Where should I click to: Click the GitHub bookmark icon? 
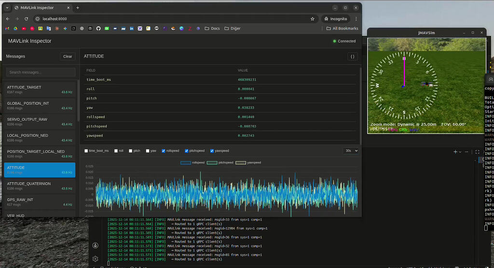pyautogui.click(x=98, y=28)
